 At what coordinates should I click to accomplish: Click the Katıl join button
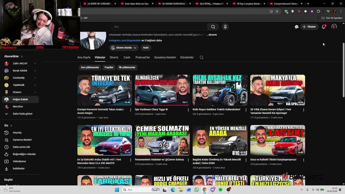(146, 48)
